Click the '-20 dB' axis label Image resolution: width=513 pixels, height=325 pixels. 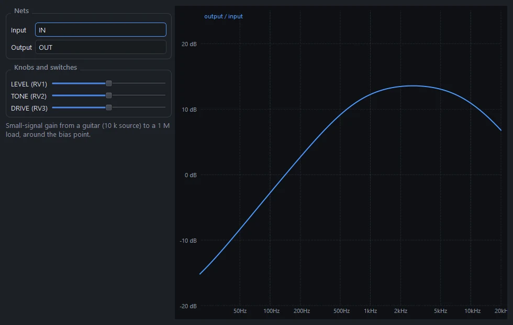click(188, 306)
